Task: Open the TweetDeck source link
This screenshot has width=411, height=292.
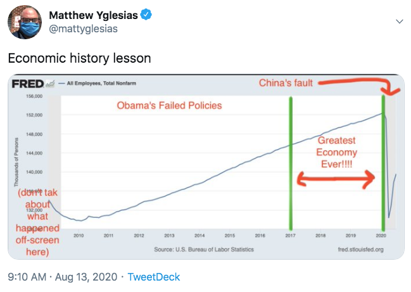Action: coord(154,277)
